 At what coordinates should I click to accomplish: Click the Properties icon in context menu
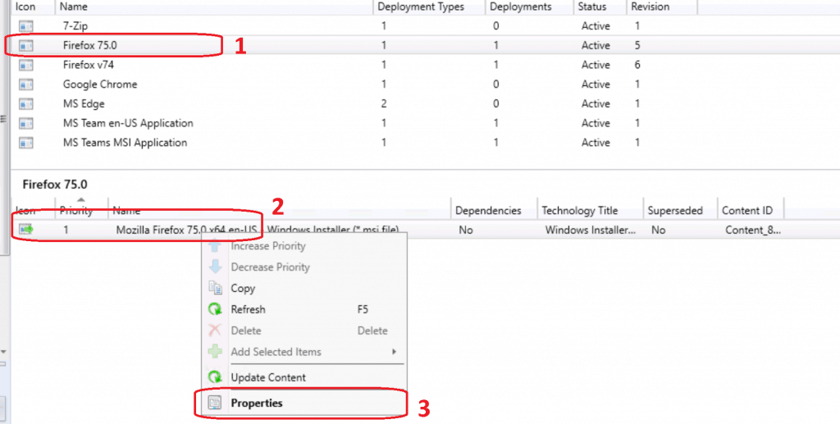pos(215,403)
